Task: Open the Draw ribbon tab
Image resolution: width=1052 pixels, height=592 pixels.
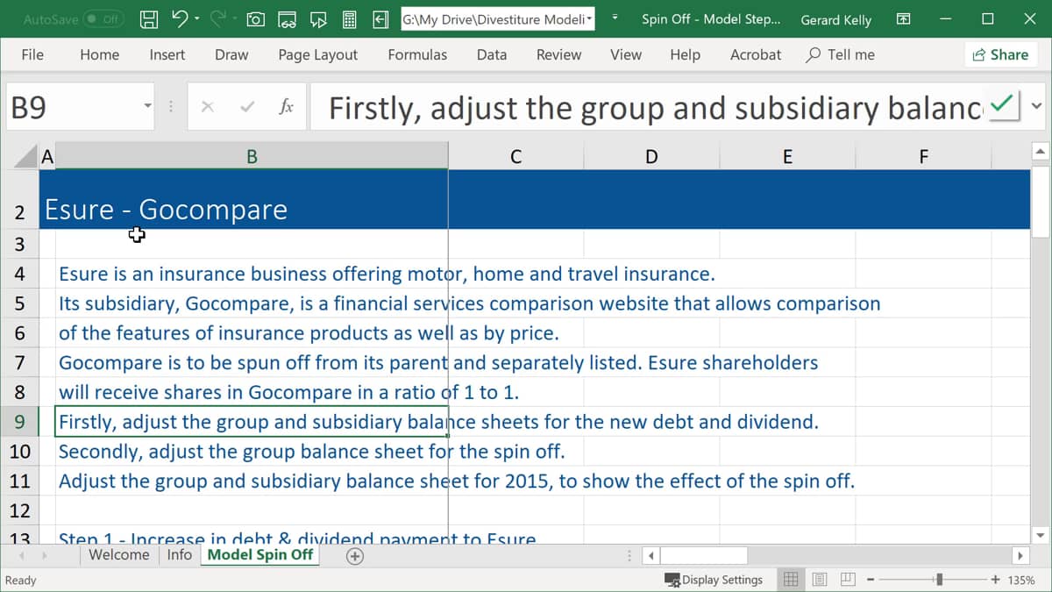Action: tap(231, 54)
